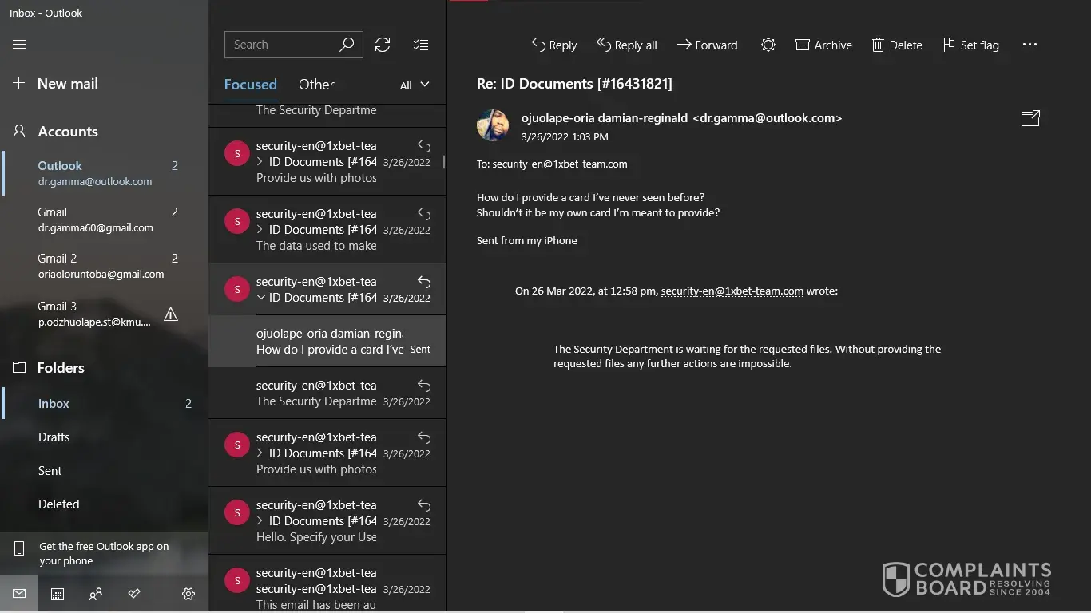The height and width of the screenshot is (613, 1091).
Task: Click the message list scrollbar
Action: tap(444, 162)
